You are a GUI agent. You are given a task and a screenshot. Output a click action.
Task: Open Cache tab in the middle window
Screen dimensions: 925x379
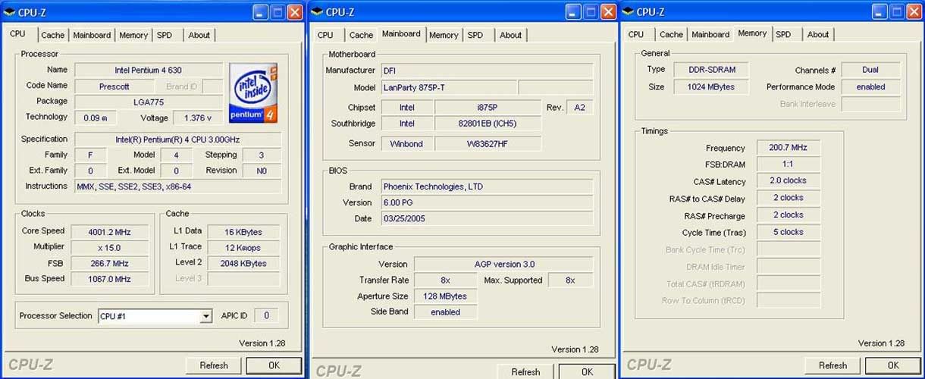point(361,35)
